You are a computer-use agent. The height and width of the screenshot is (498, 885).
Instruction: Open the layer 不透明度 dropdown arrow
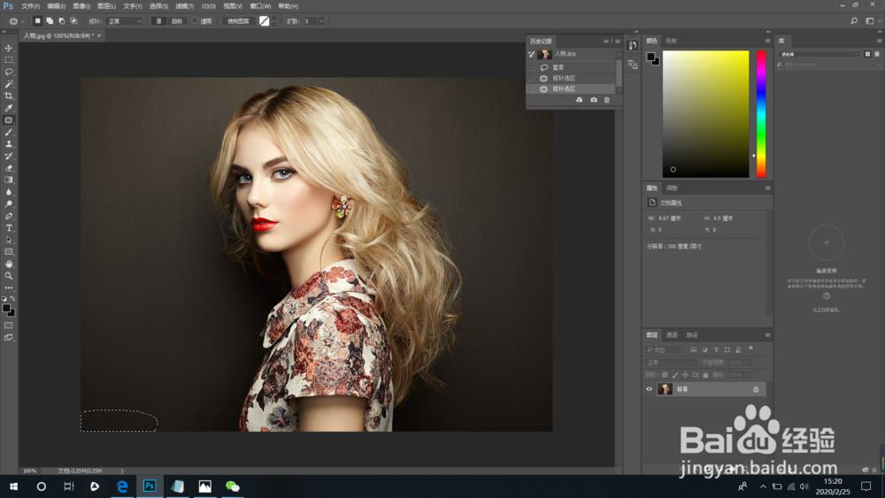[749, 362]
